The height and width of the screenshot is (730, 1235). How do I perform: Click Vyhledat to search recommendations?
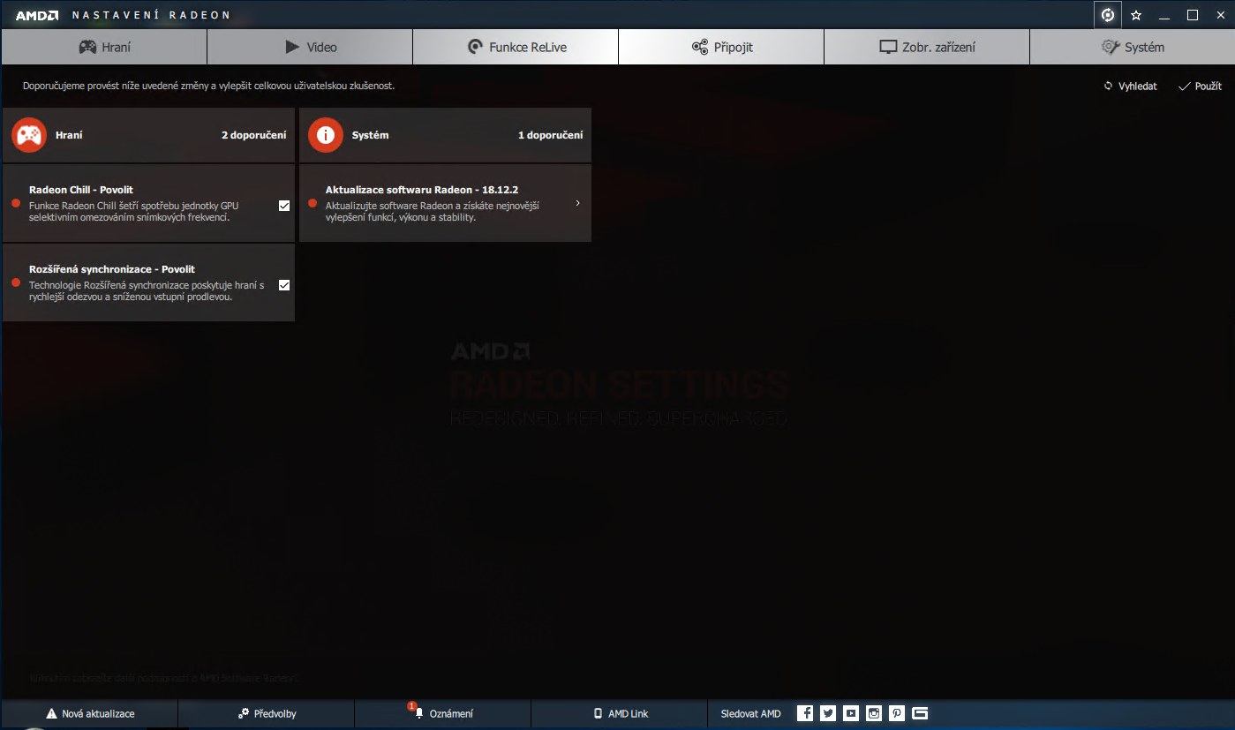click(x=1130, y=86)
